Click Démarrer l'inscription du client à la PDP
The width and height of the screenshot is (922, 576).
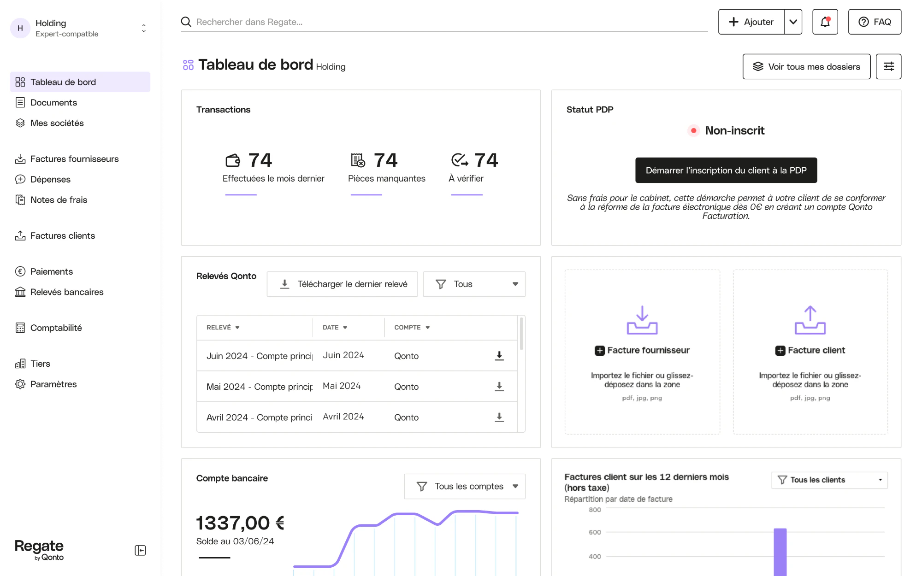pyautogui.click(x=726, y=170)
